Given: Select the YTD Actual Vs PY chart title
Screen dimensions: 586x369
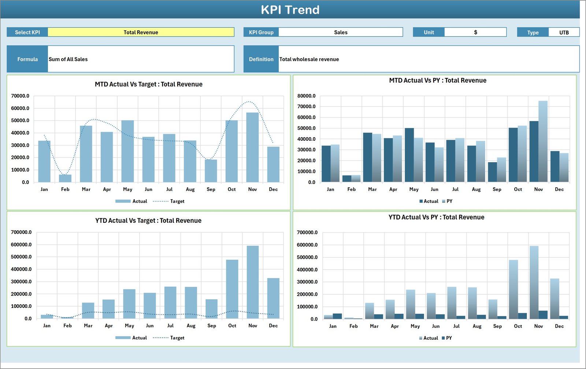Looking at the screenshot, I should point(436,217).
